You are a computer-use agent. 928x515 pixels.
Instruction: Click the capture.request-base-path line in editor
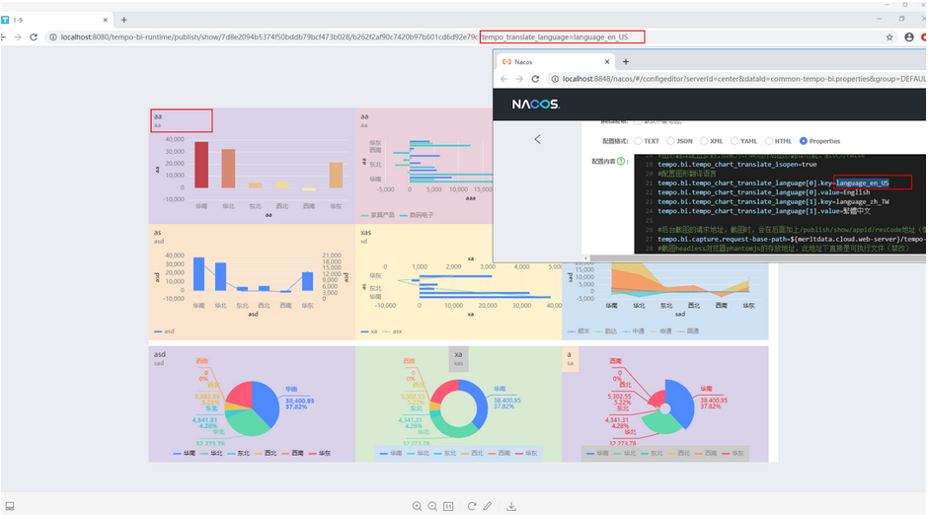(x=792, y=239)
